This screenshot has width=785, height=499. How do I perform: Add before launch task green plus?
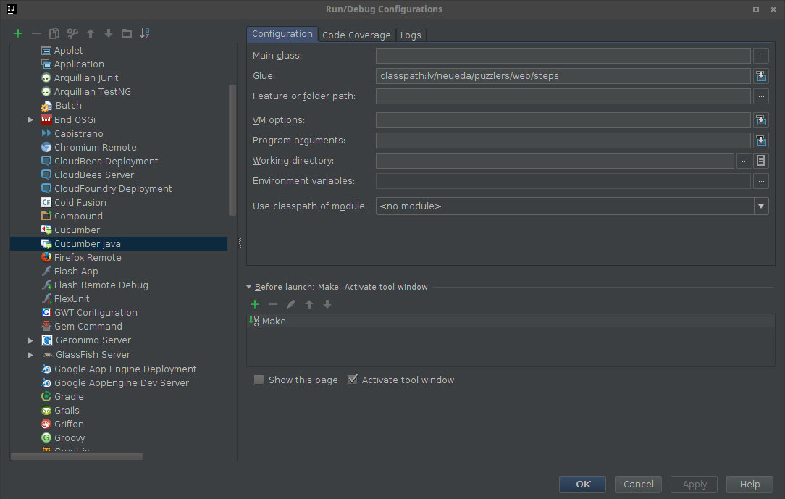pyautogui.click(x=255, y=304)
